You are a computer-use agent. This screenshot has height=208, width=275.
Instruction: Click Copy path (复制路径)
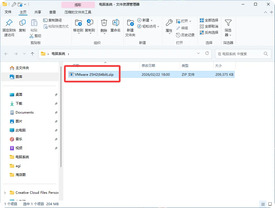52,20
